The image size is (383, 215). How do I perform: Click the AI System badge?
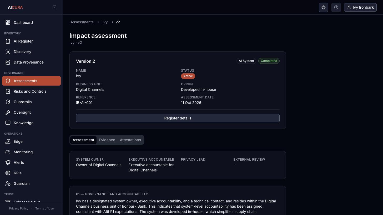click(x=246, y=61)
